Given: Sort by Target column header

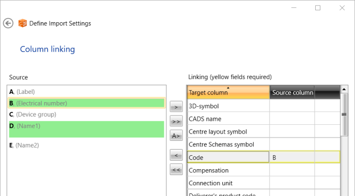Looking at the screenshot, I should (x=228, y=92).
